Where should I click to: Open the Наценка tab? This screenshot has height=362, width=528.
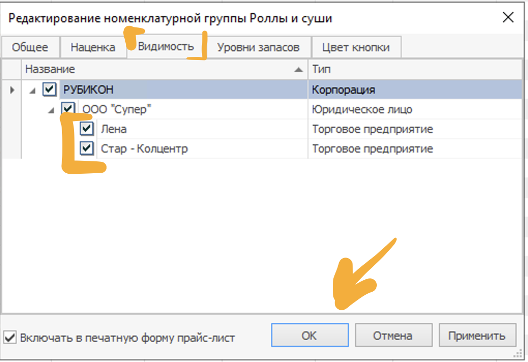93,48
